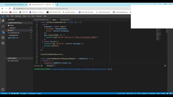Change the UTF-8 encoding in status bar
173x97 pixels.
tap(139, 93)
